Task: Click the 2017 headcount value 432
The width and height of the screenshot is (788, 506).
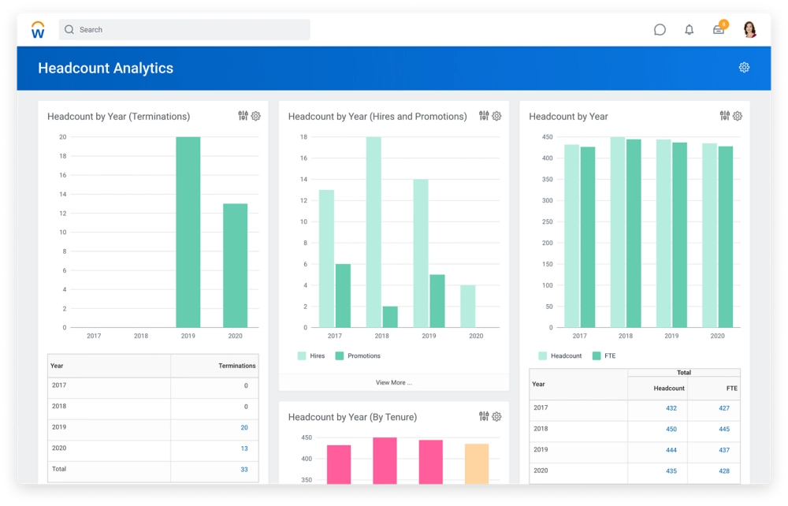Action: click(671, 408)
